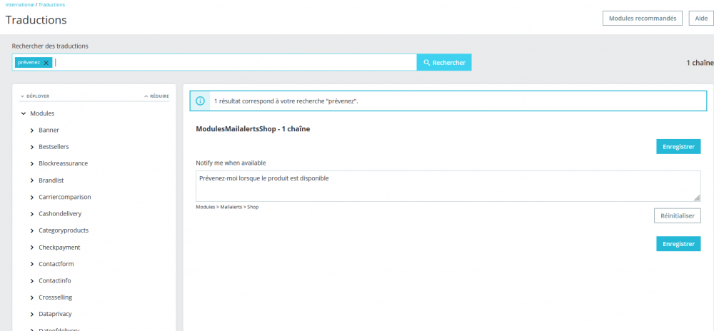714x331 pixels.
Task: Click Réduire to collapse all tree
Action: tap(156, 96)
